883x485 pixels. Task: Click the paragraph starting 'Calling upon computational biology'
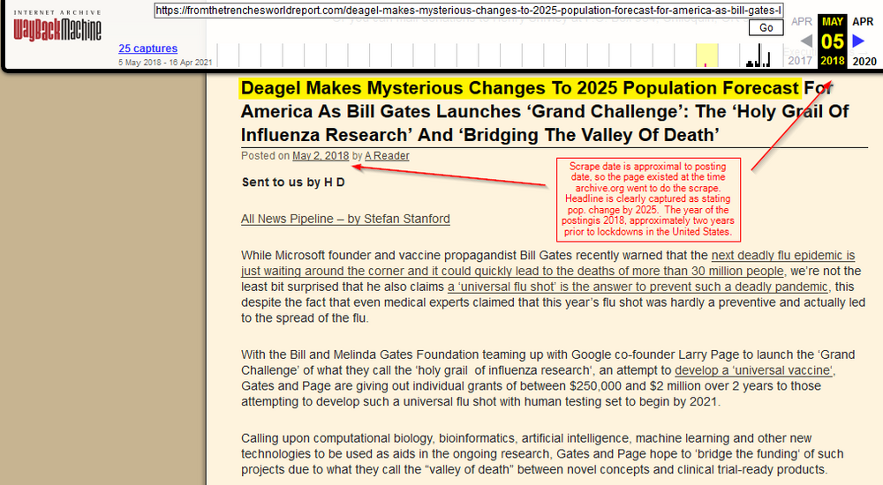(542, 454)
